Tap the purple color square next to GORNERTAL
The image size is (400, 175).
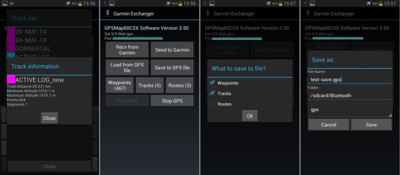point(11,48)
